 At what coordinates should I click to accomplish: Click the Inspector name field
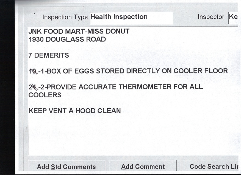point(233,17)
